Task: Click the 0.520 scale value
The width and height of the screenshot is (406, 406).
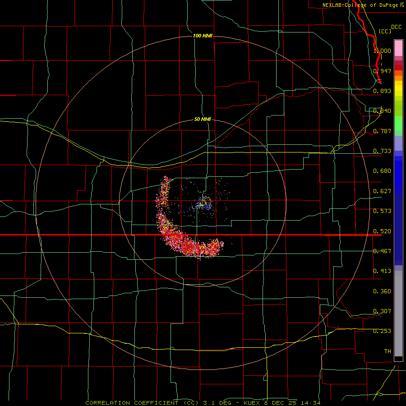Action: 382,231
